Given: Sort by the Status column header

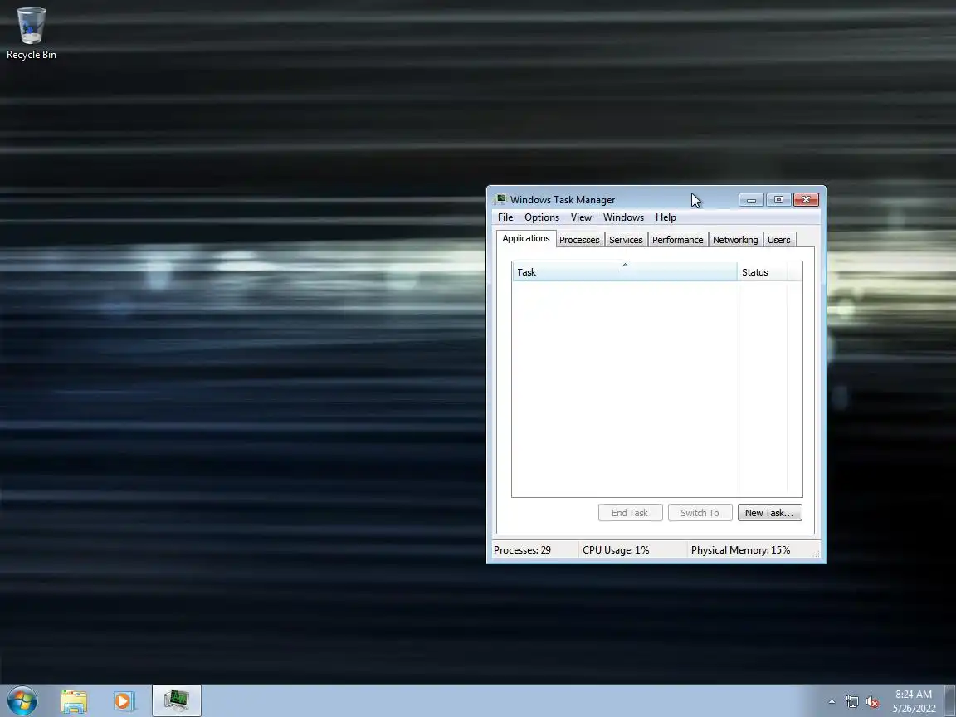Looking at the screenshot, I should coord(762,272).
